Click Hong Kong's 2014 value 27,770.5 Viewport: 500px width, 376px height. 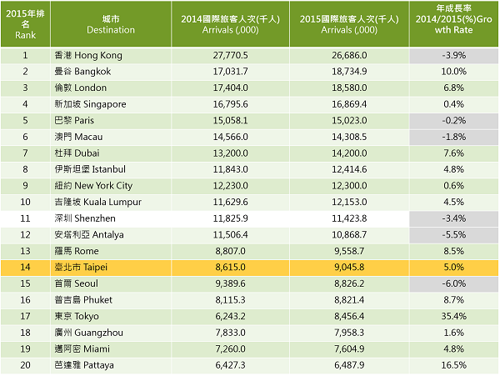[x=230, y=56]
